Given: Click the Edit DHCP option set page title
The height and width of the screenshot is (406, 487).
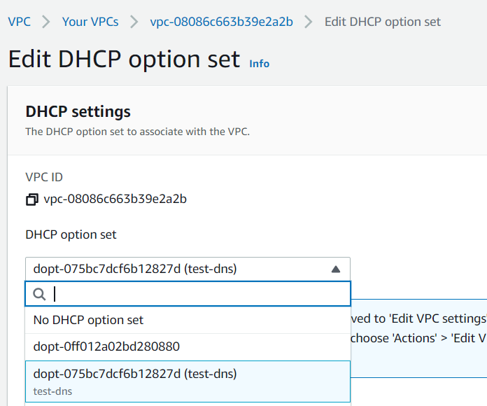Looking at the screenshot, I should coord(124,59).
